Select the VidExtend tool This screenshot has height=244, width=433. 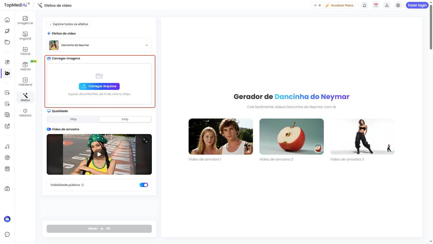pos(25,81)
